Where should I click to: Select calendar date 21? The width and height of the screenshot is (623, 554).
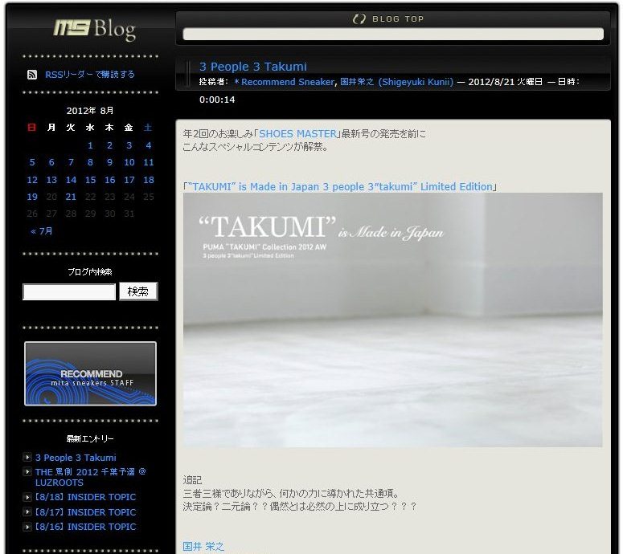(x=71, y=197)
